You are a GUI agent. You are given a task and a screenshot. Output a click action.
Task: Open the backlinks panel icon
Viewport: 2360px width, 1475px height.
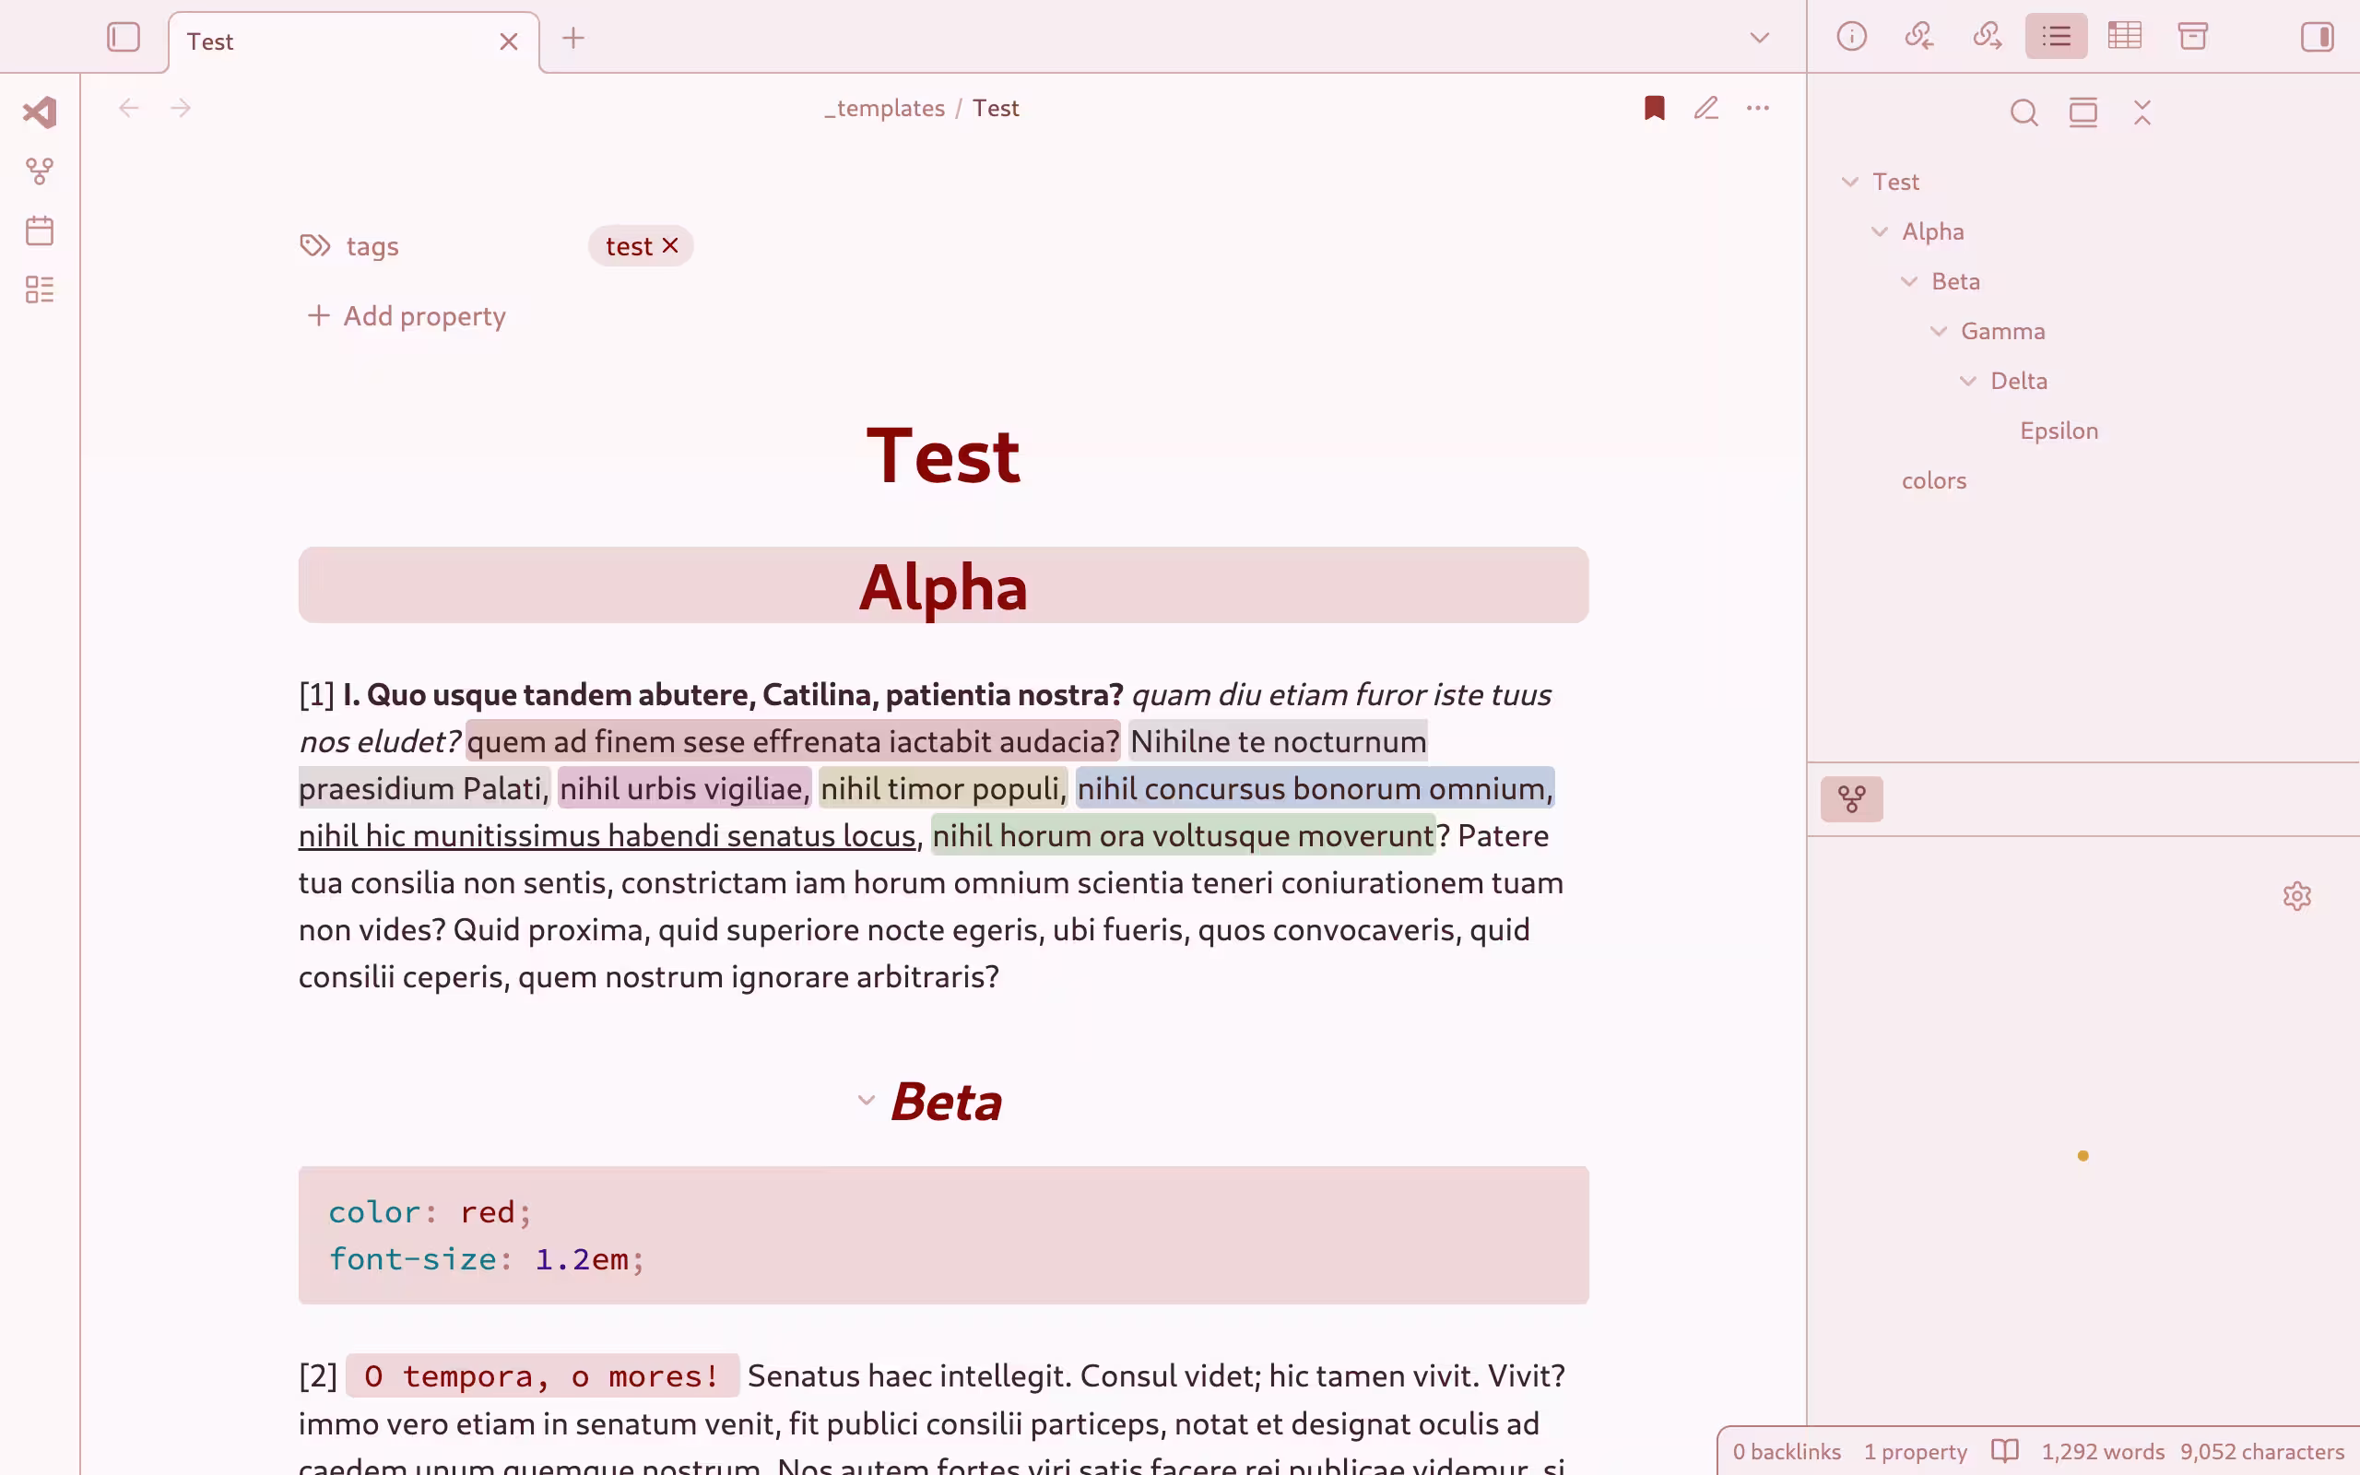[x=1919, y=37]
